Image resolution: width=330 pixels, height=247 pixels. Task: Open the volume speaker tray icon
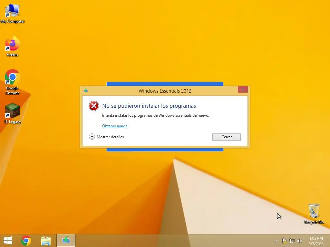[x=299, y=241]
